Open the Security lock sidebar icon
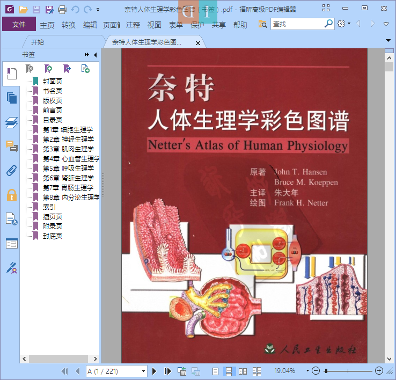The width and height of the screenshot is (396, 380). click(12, 195)
